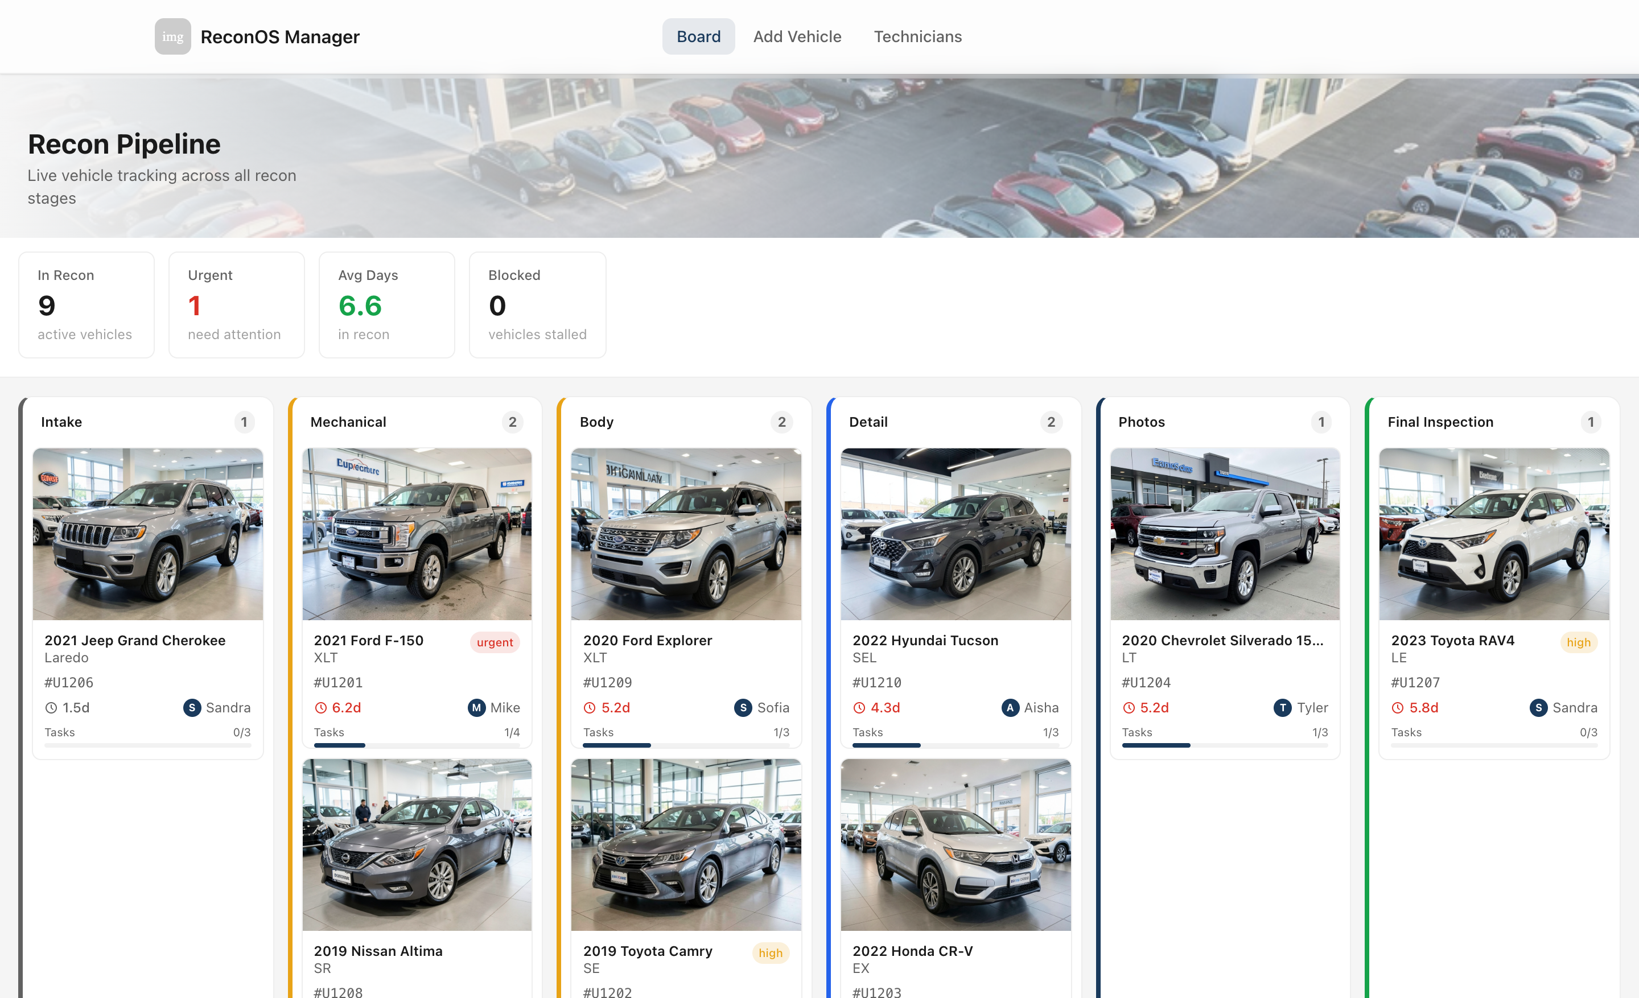Click the Silverado tasks progress bar

1225,745
